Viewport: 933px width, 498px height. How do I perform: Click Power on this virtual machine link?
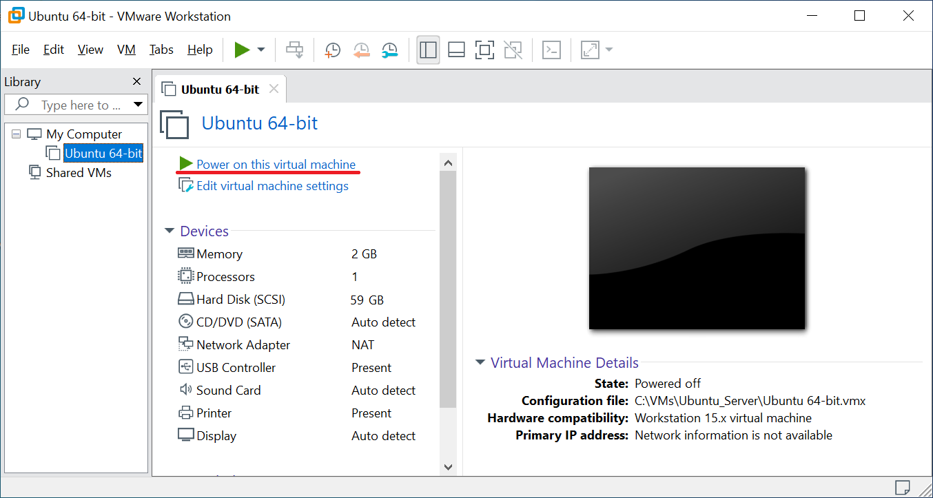coord(276,164)
